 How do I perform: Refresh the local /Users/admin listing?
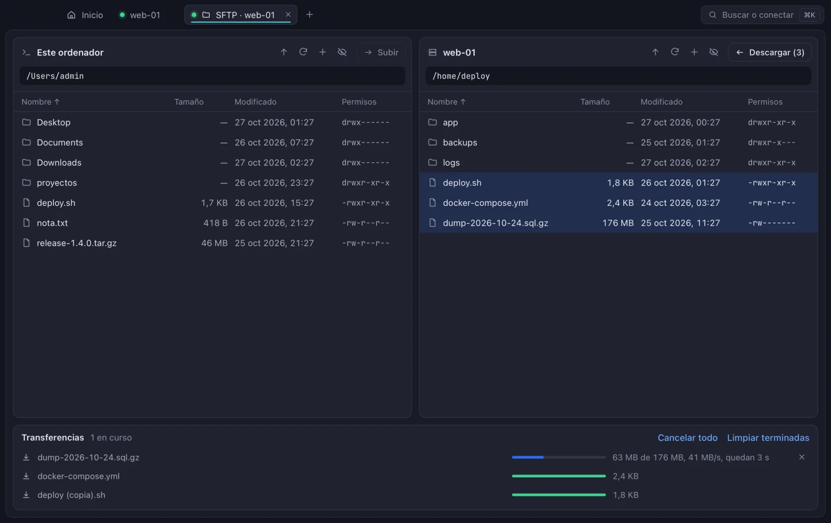coord(303,52)
